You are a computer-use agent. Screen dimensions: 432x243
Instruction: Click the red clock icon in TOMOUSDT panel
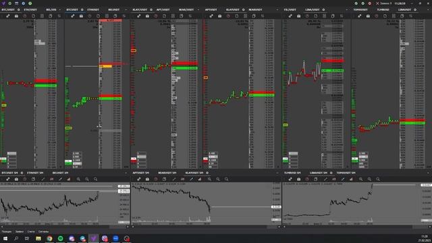tap(377, 16)
